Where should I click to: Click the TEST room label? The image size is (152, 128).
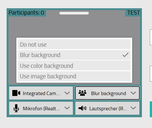[x=133, y=13]
